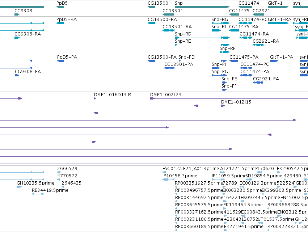
Task: Select the CG11474-PA protein label
Action: tap(255, 72)
